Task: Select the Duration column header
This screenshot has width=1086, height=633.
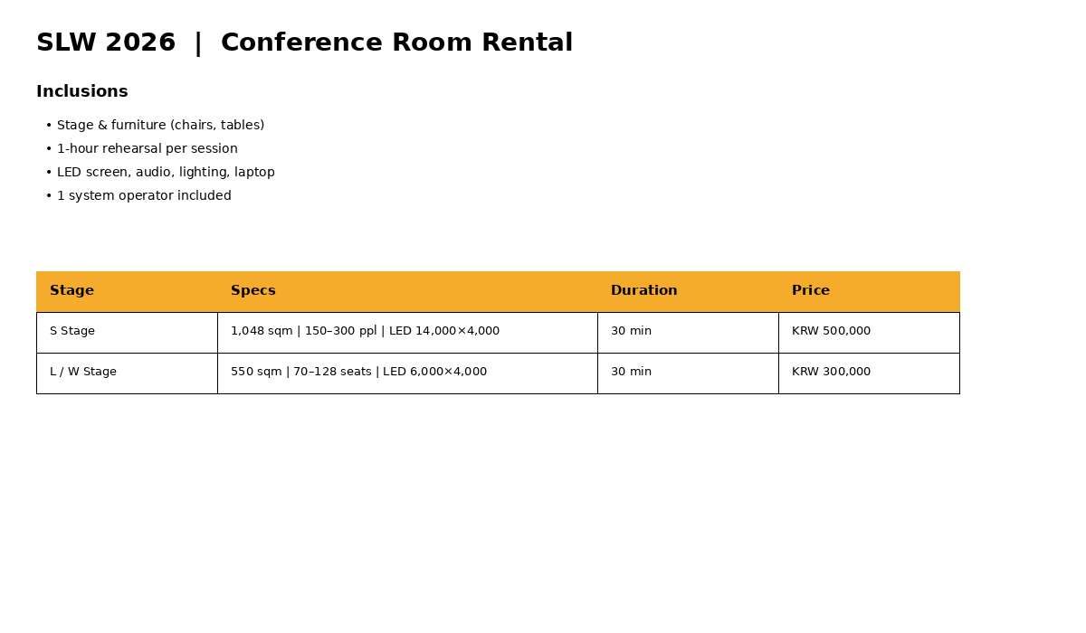Action: click(x=643, y=291)
